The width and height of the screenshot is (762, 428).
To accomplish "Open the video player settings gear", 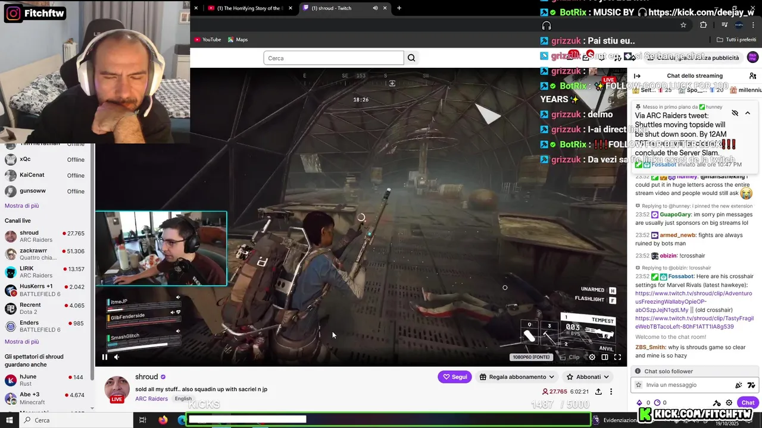I will point(592,357).
